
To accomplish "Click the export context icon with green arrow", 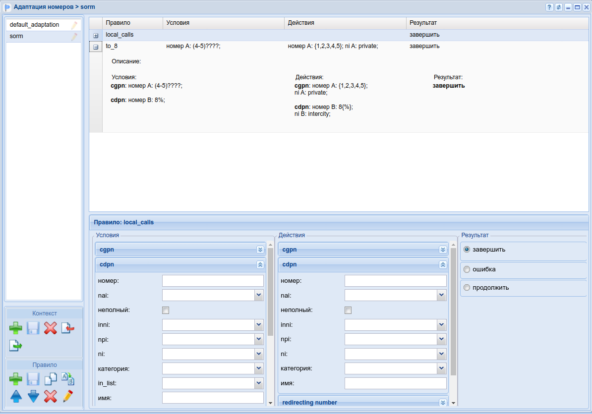I will pos(16,345).
